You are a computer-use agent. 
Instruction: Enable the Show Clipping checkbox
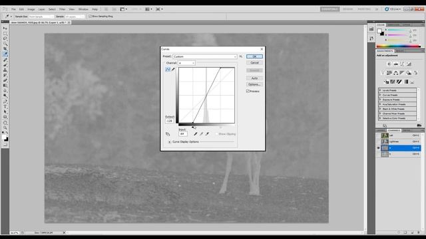216,134
